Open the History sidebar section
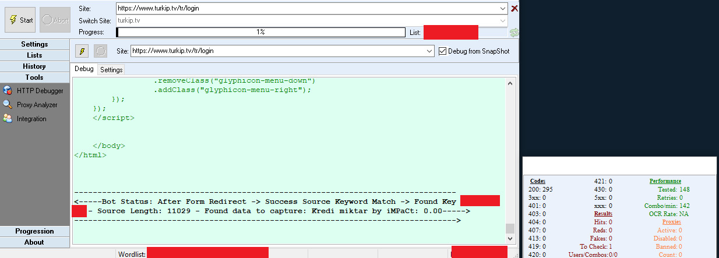 [x=34, y=66]
